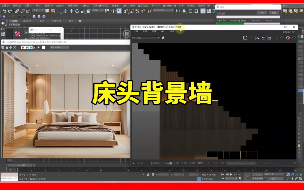Activate the Select and Rotate tool
This screenshot has height=190, width=304.
point(77,11)
